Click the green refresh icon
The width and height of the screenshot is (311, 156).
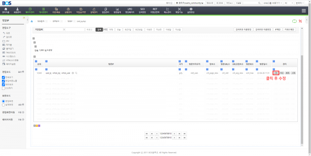(294, 21)
